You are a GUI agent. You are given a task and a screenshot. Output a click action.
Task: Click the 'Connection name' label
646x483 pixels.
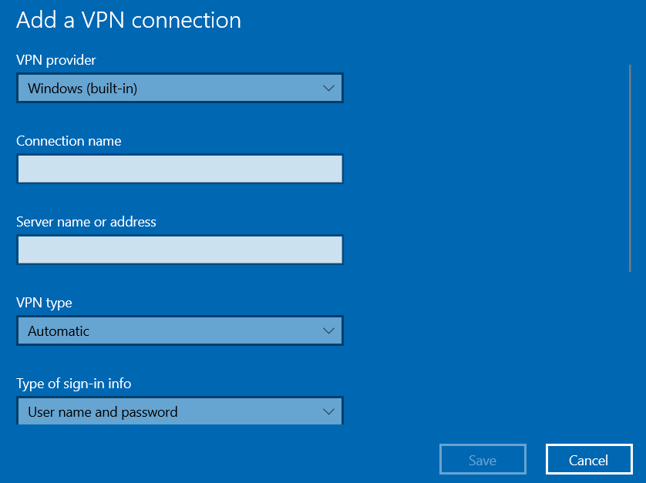tap(69, 141)
